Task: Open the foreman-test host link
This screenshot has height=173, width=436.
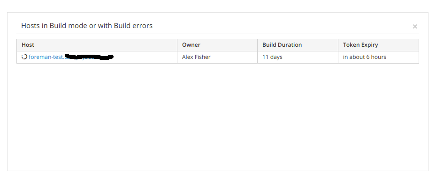Action: click(x=71, y=57)
